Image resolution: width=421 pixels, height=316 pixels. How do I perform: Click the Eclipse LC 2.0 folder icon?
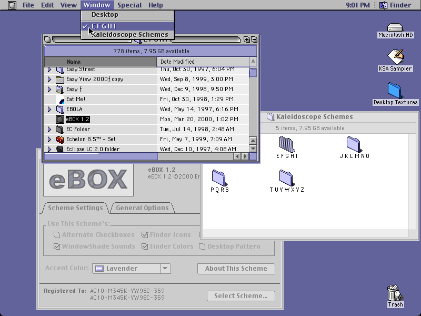(60, 149)
